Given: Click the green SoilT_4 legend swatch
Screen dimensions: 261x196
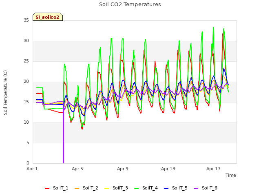Looking at the screenshot, I should pyautogui.click(x=137, y=189).
